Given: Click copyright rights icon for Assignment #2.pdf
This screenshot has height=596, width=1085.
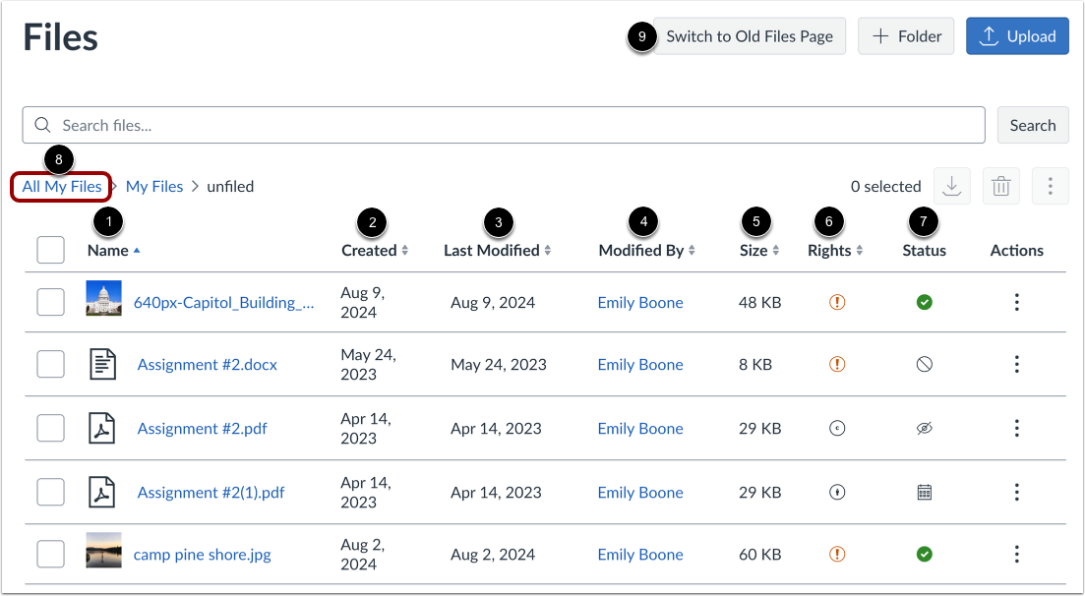Looking at the screenshot, I should 837,429.
